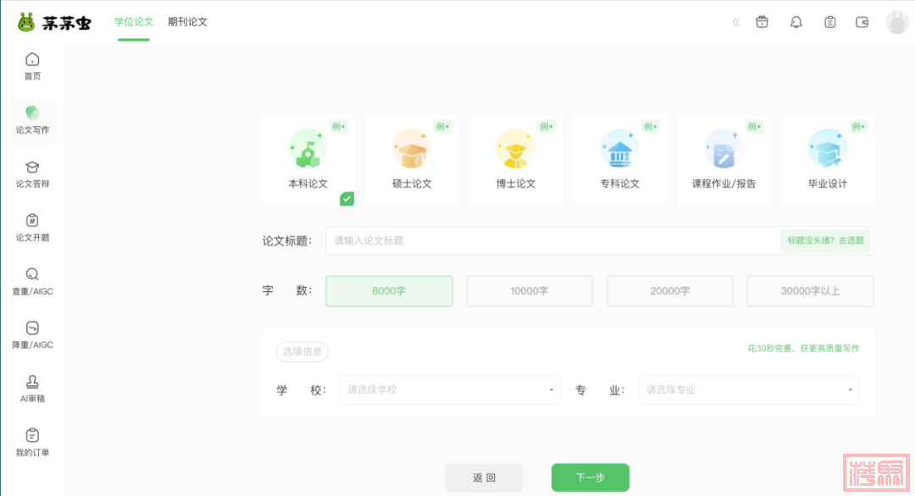Expand the 学校 school dropdown
915x496 pixels.
coord(450,390)
